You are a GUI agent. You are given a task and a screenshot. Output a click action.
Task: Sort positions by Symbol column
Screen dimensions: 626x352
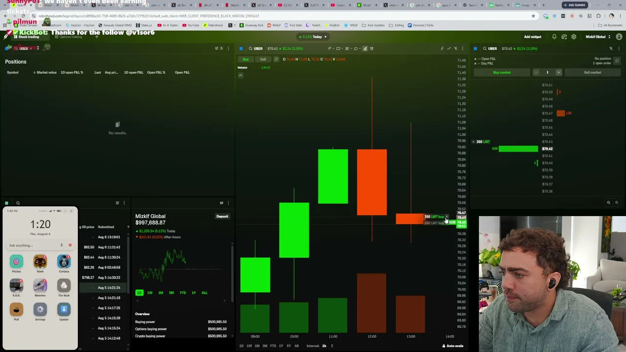click(13, 72)
